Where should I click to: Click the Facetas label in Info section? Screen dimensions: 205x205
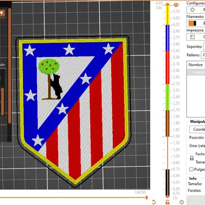tap(194, 190)
